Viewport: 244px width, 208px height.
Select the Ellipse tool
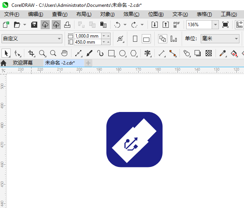122,53
